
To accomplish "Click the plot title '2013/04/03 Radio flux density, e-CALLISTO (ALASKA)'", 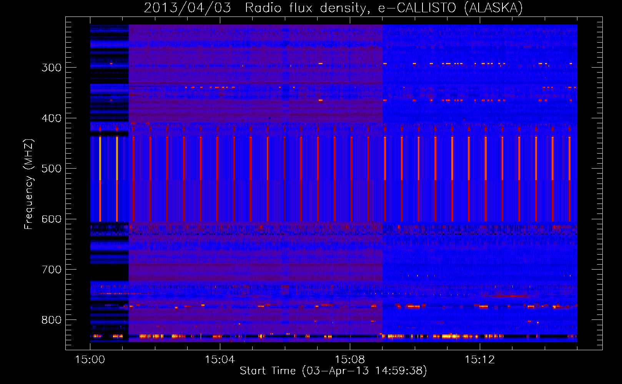I will click(333, 8).
